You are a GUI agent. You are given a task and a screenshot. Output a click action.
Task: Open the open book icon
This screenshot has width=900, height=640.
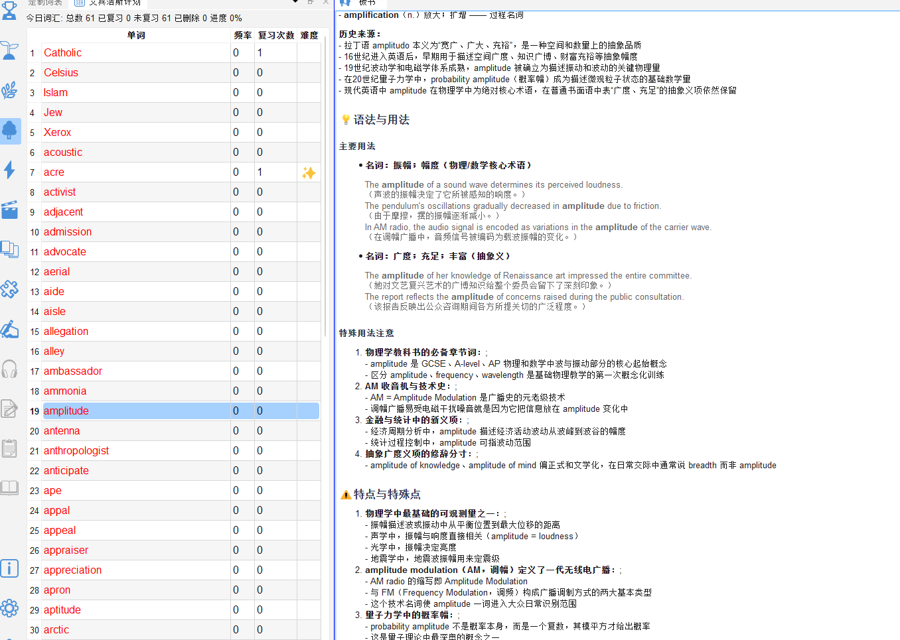point(9,488)
